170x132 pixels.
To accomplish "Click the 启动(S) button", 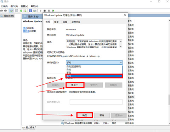I will [x=56, y=85].
